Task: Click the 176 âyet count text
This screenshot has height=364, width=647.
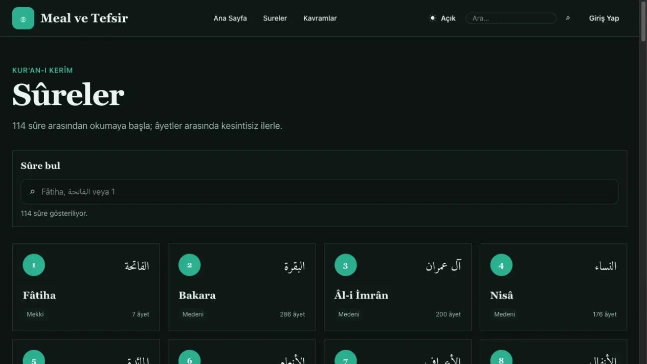Action: 605,314
